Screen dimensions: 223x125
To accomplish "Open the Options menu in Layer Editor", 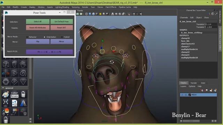I will pyautogui.click(x=192, y=86).
